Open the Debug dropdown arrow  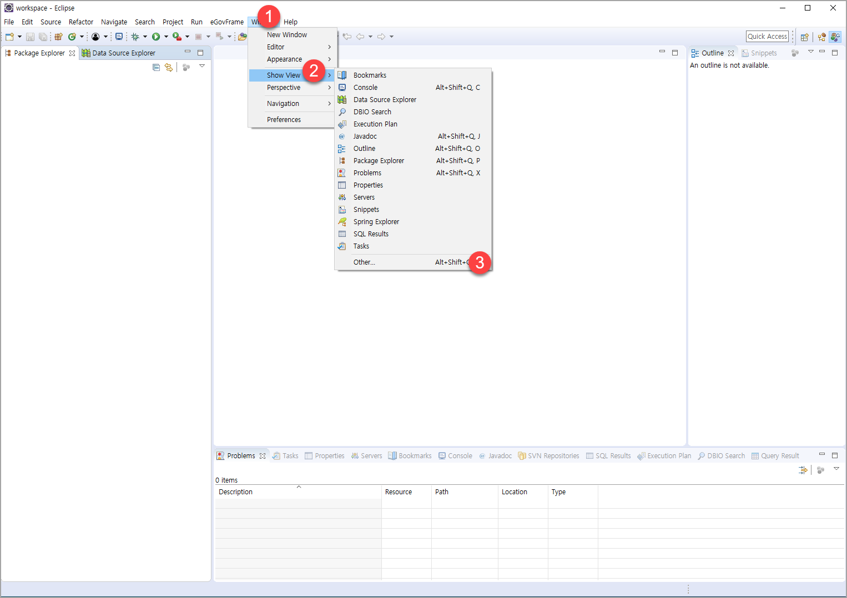pyautogui.click(x=145, y=37)
